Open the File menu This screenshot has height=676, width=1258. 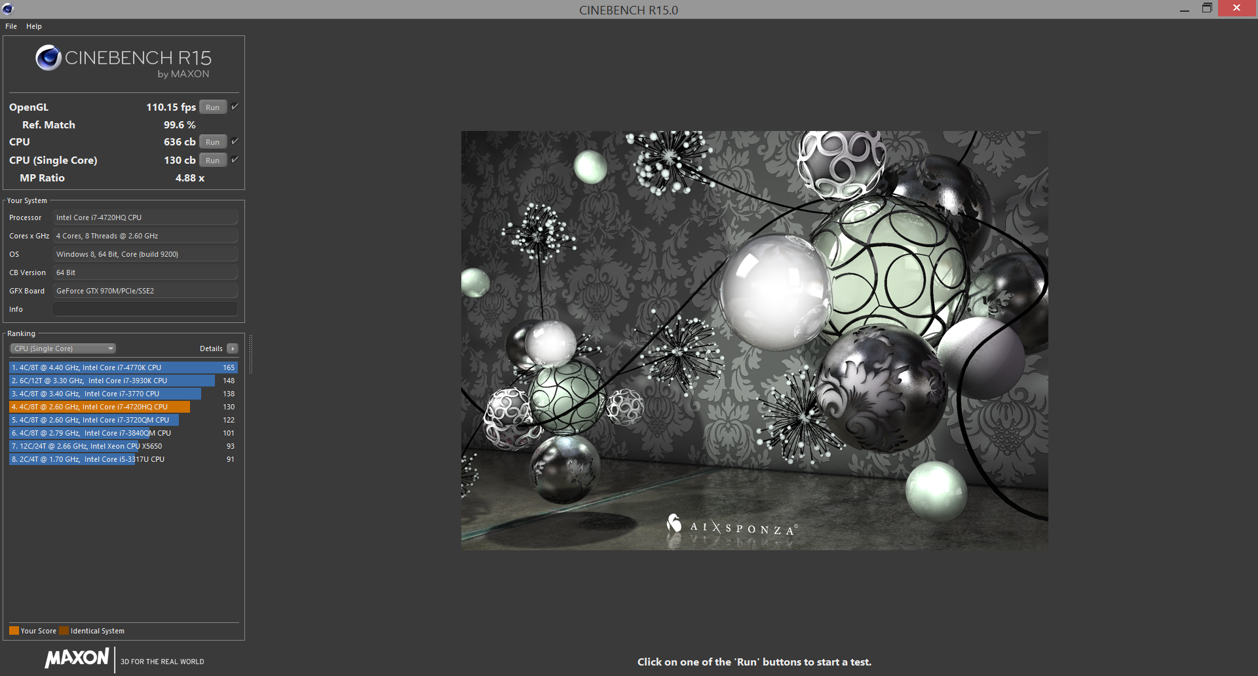click(x=11, y=26)
